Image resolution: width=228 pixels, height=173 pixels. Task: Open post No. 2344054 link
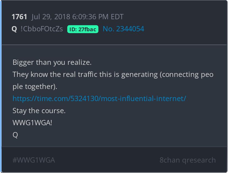(123, 29)
